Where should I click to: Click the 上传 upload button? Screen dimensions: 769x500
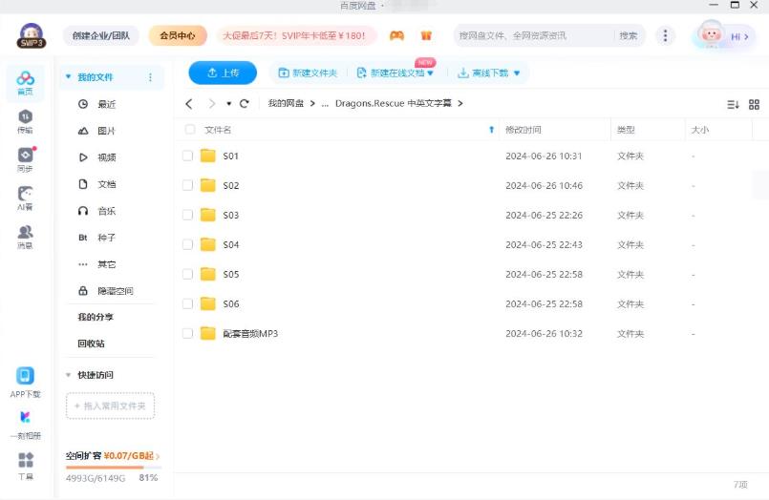pyautogui.click(x=223, y=73)
